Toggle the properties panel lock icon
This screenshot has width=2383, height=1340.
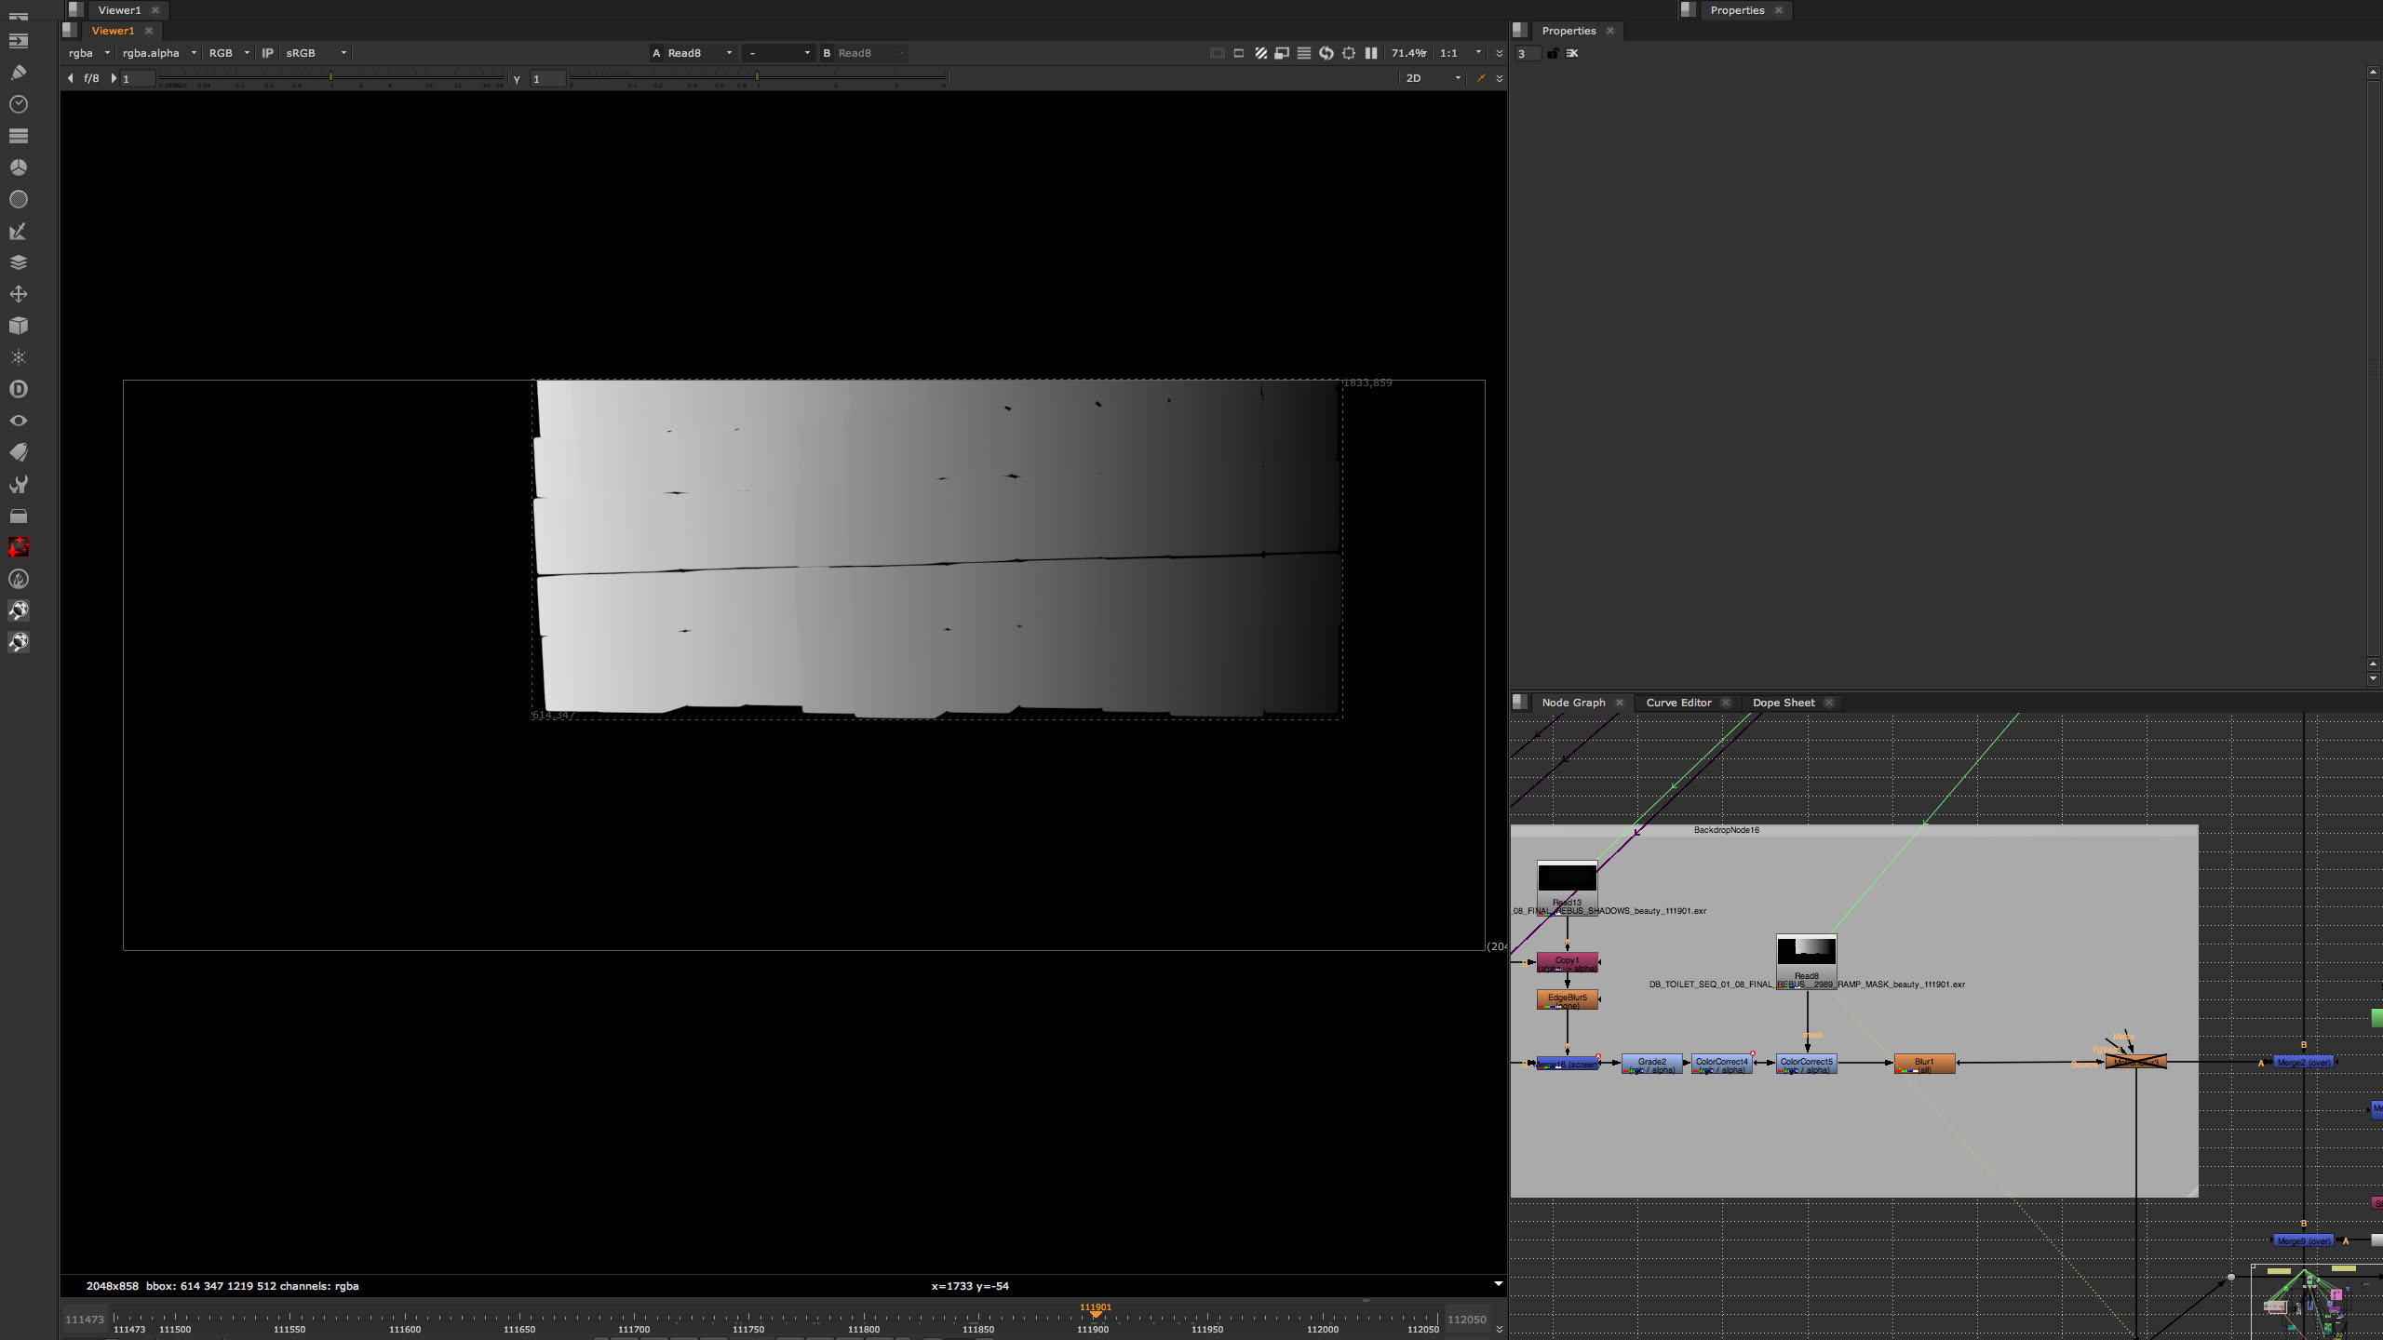pyautogui.click(x=1553, y=53)
